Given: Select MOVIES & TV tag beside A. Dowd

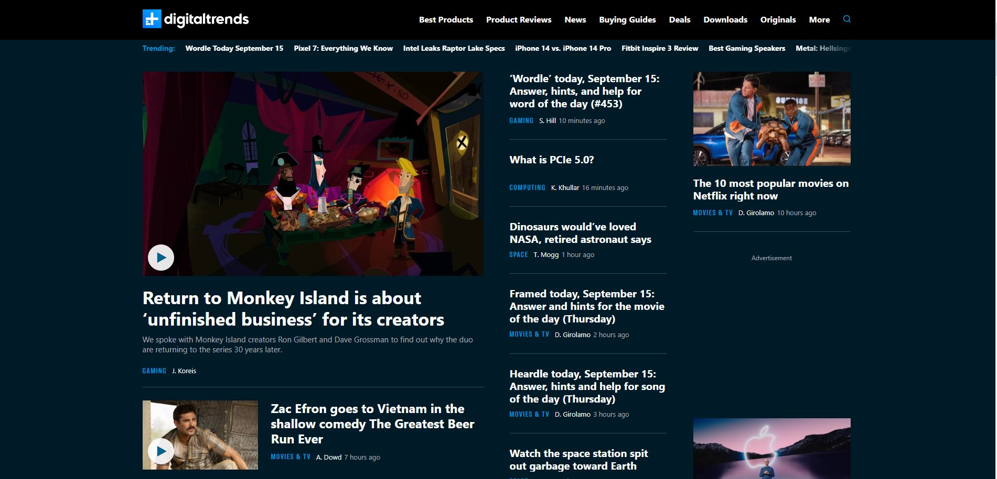Looking at the screenshot, I should 291,457.
